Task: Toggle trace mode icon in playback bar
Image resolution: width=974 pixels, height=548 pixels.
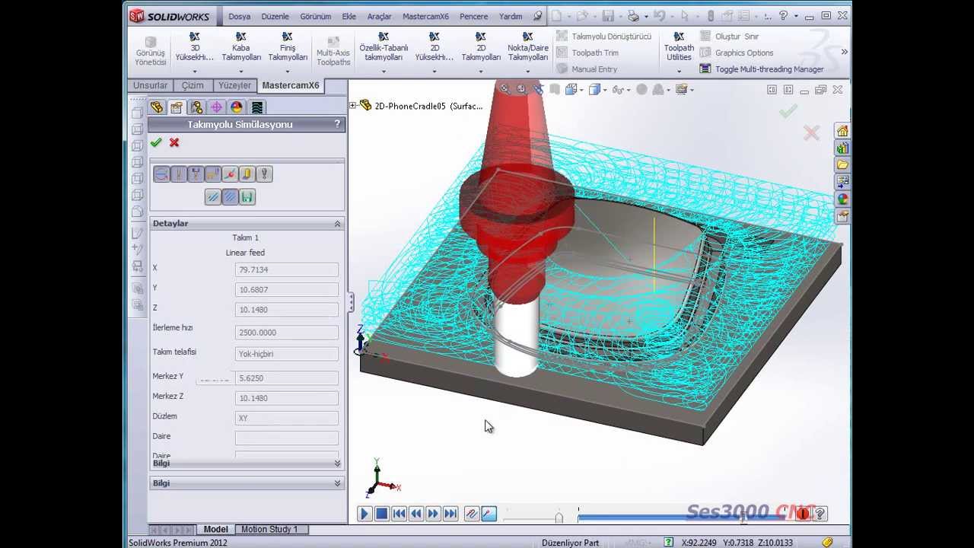Action: [471, 514]
